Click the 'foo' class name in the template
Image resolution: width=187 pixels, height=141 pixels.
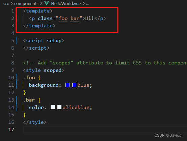coord(63,18)
